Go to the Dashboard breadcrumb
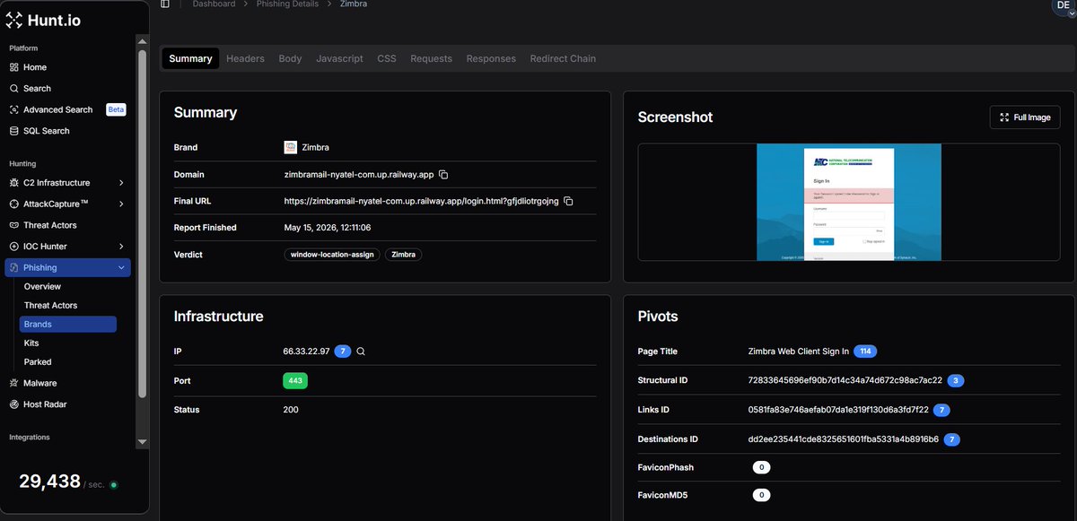1077x521 pixels. (x=214, y=4)
